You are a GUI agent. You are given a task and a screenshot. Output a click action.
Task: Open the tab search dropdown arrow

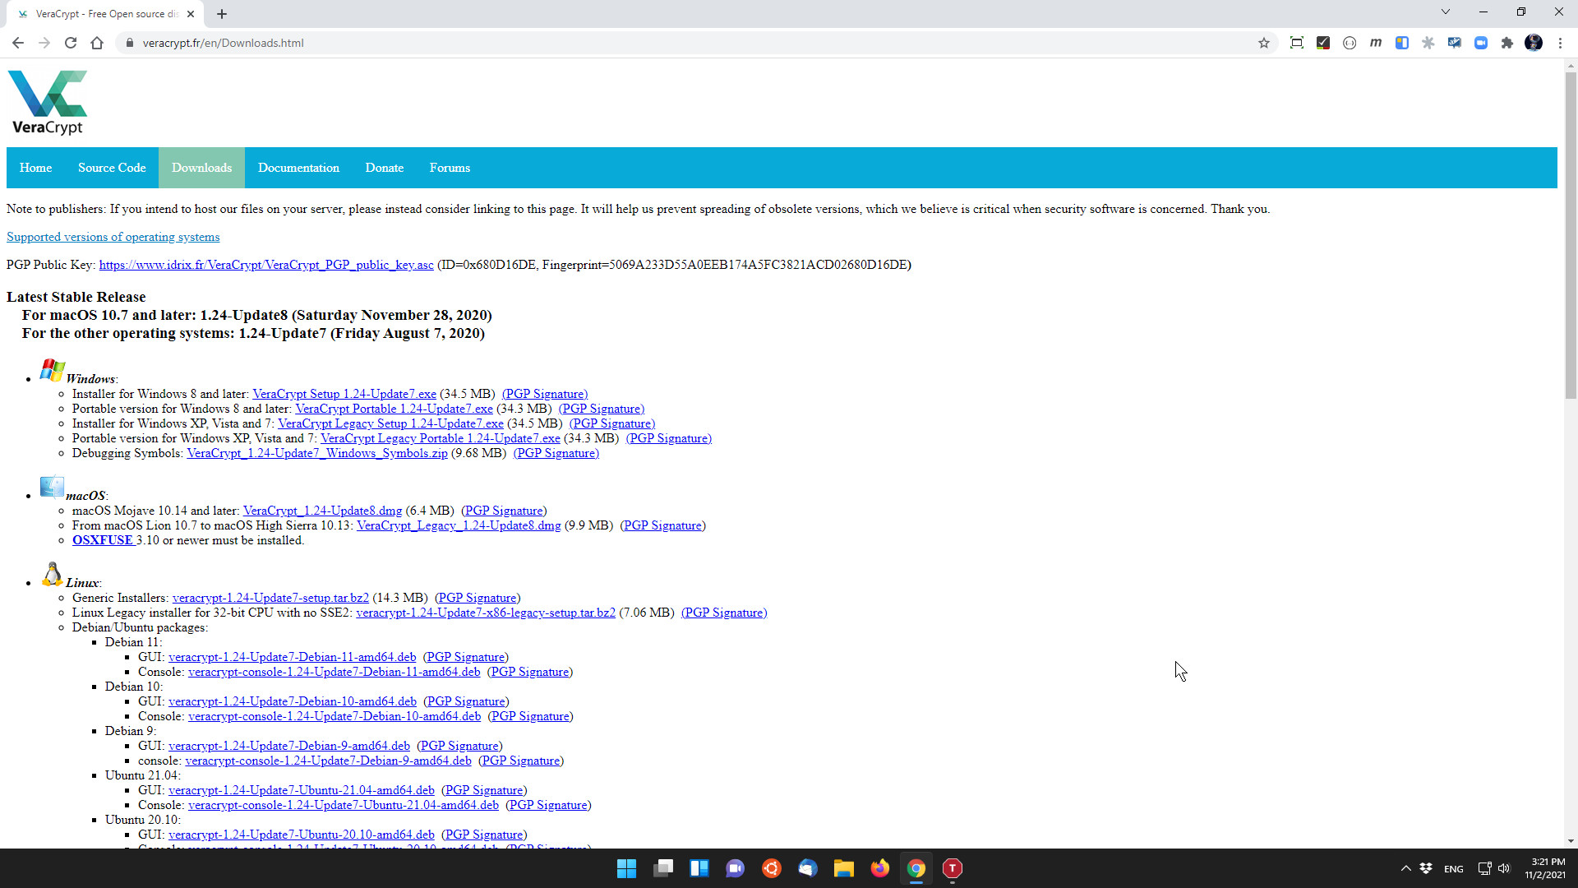point(1446,12)
